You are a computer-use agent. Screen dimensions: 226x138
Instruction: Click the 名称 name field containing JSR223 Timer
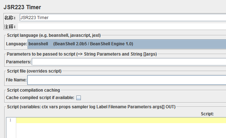click(123, 18)
